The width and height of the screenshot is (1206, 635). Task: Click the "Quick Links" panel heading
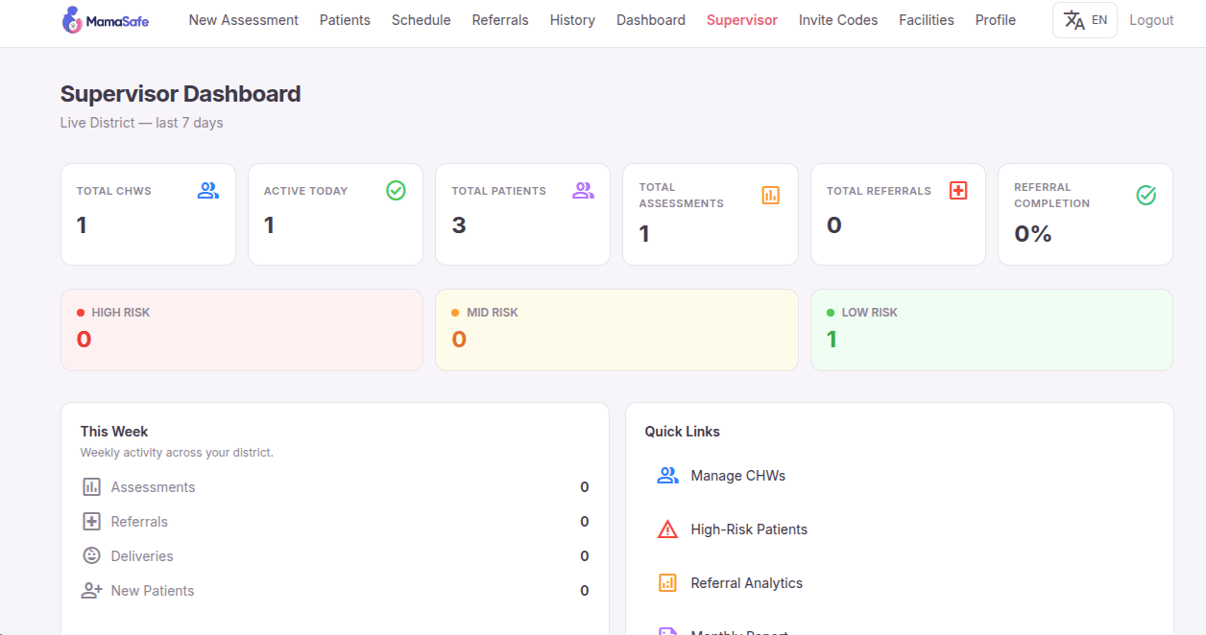point(683,432)
